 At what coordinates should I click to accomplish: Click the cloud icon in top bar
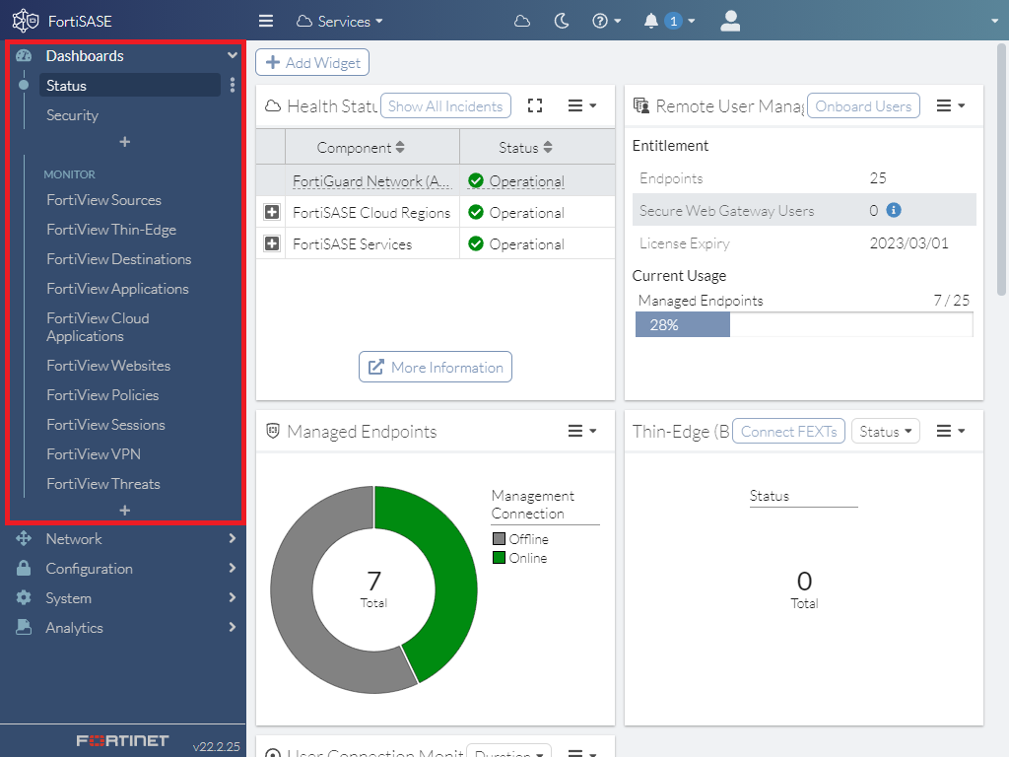(x=522, y=21)
